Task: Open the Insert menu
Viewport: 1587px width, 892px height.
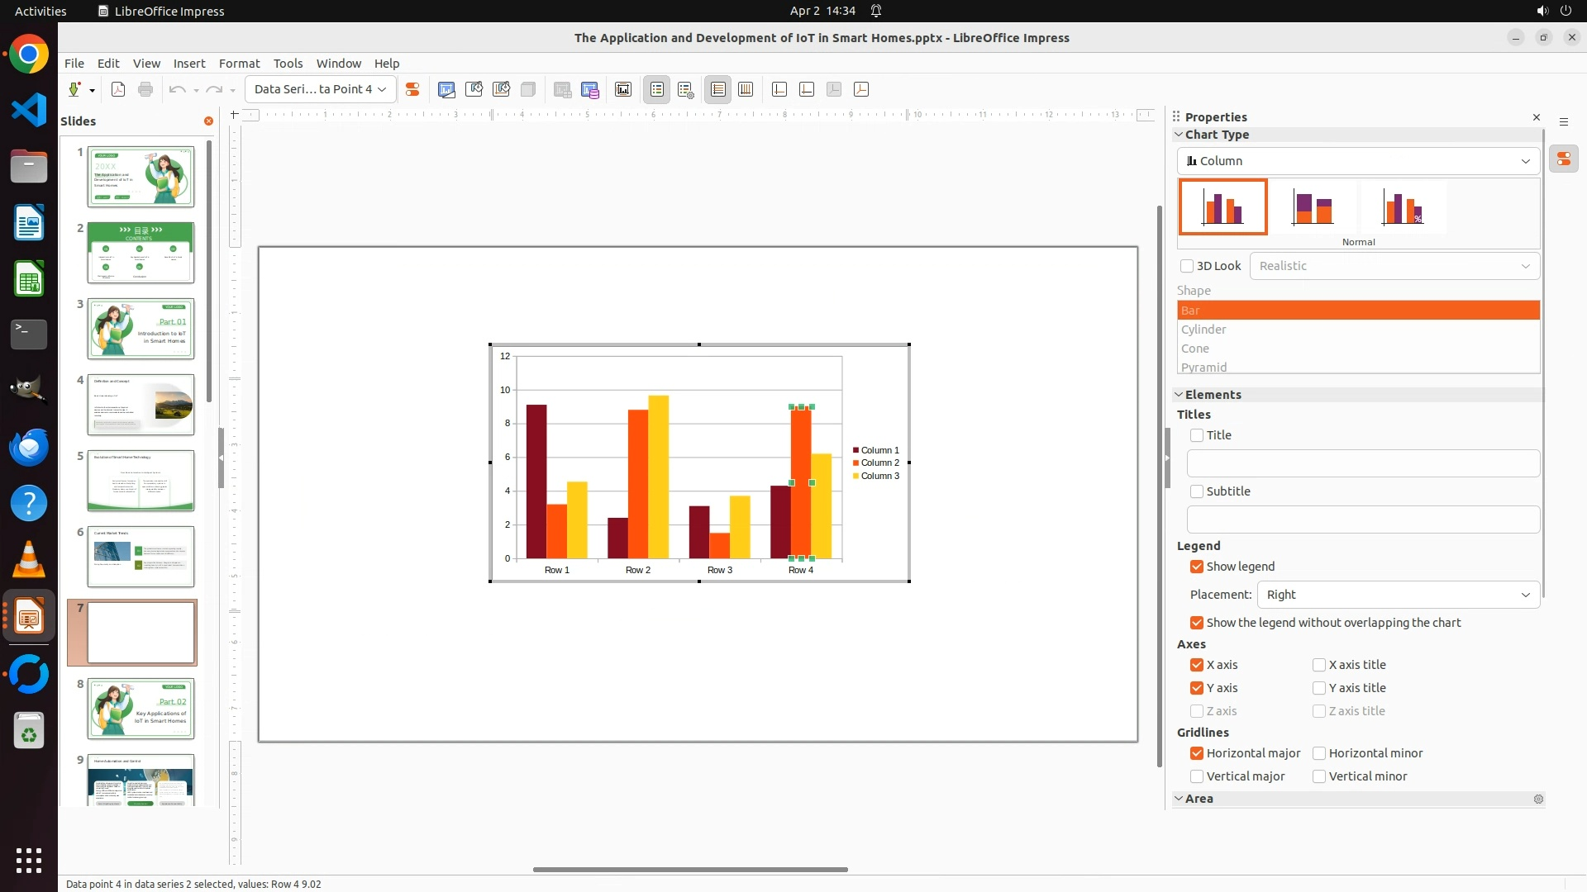Action: click(x=189, y=64)
